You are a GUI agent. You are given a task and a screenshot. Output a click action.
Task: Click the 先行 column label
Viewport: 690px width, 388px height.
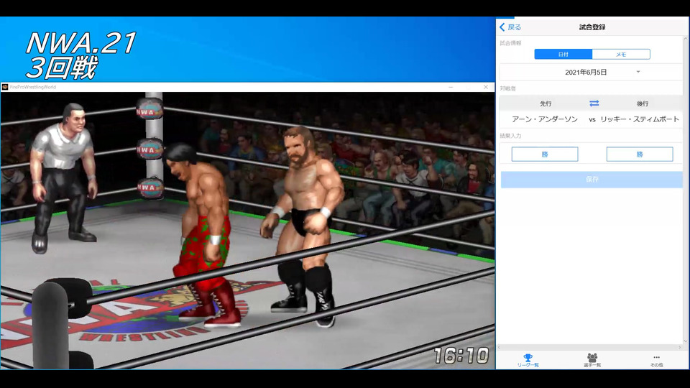click(x=546, y=103)
